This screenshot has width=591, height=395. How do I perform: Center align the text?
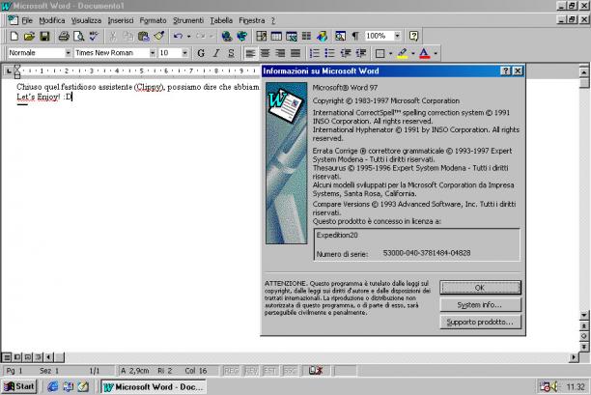tap(265, 53)
